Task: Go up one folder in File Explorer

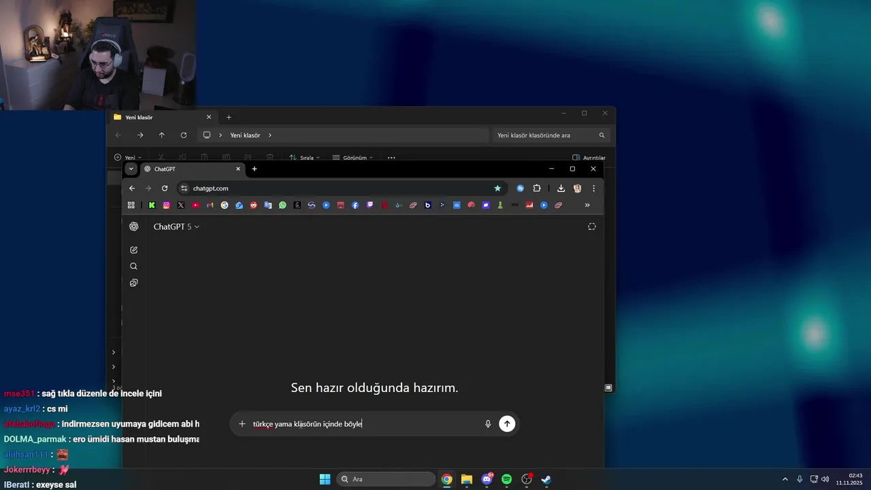Action: tap(161, 135)
